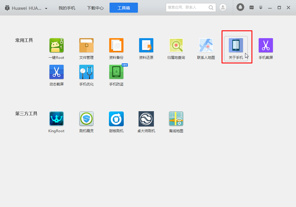Open 甜椒刷机 flashing tool
The image size is (296, 207).
click(116, 122)
